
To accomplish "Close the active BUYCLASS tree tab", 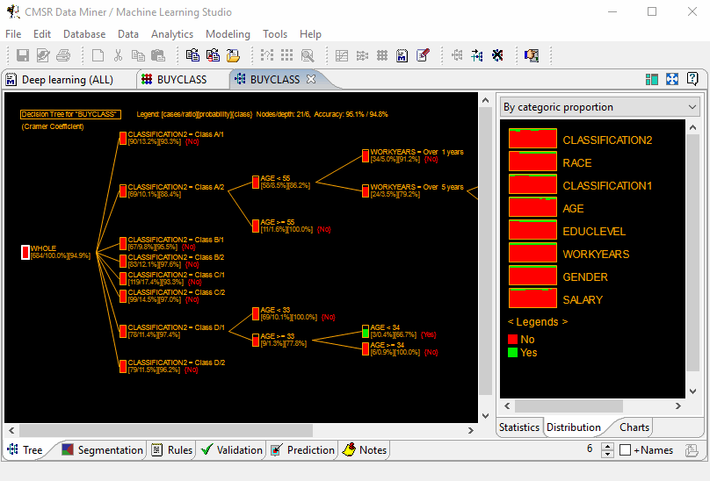I will pos(311,79).
